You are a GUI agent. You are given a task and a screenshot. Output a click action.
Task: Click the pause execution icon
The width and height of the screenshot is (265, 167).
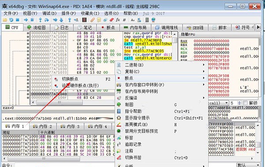32,20
